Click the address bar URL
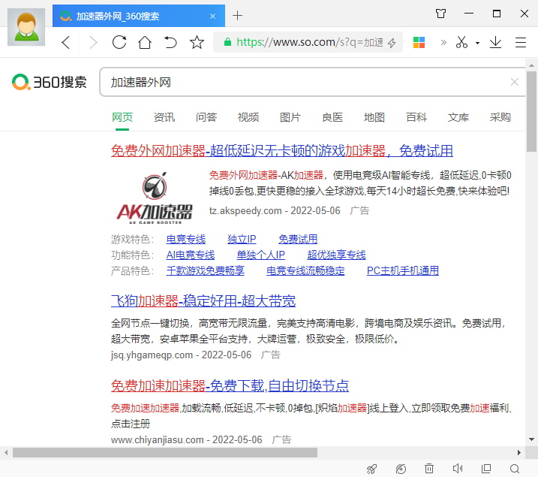Image resolution: width=538 pixels, height=477 pixels. click(309, 42)
